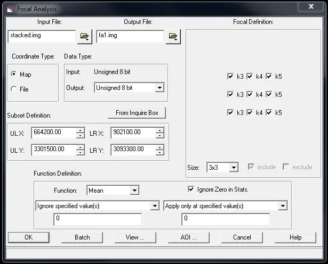Image resolution: width=328 pixels, height=264 pixels.
Task: Increase the UL X value with up arrow
Action: point(81,130)
